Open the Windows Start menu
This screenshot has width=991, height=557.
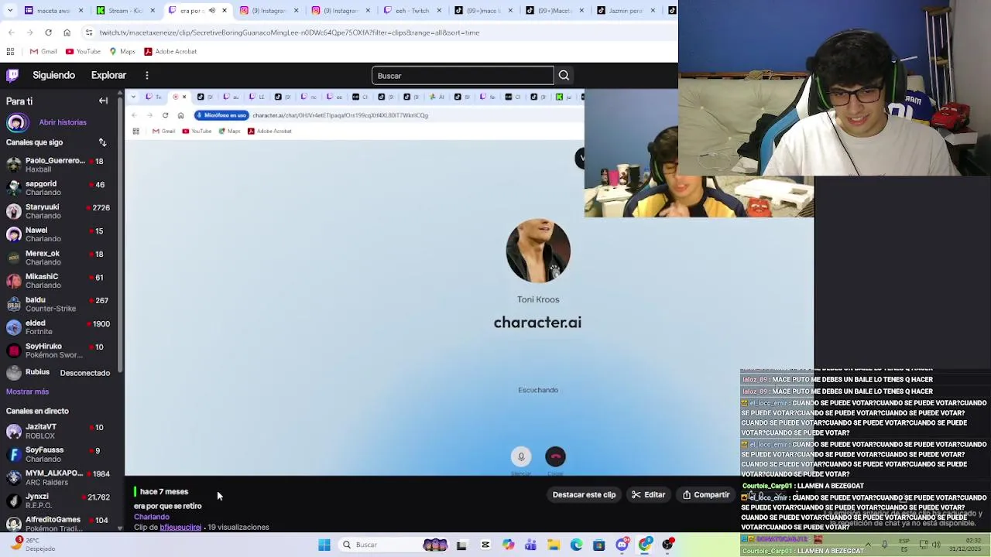(x=324, y=545)
